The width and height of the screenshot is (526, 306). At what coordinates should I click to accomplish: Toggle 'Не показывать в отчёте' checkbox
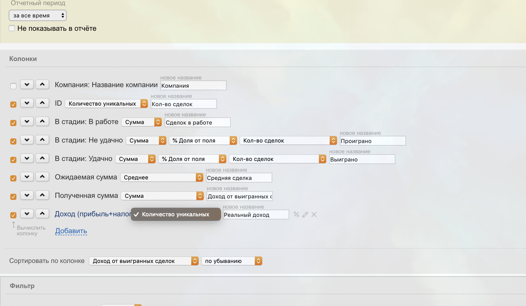pyautogui.click(x=12, y=28)
